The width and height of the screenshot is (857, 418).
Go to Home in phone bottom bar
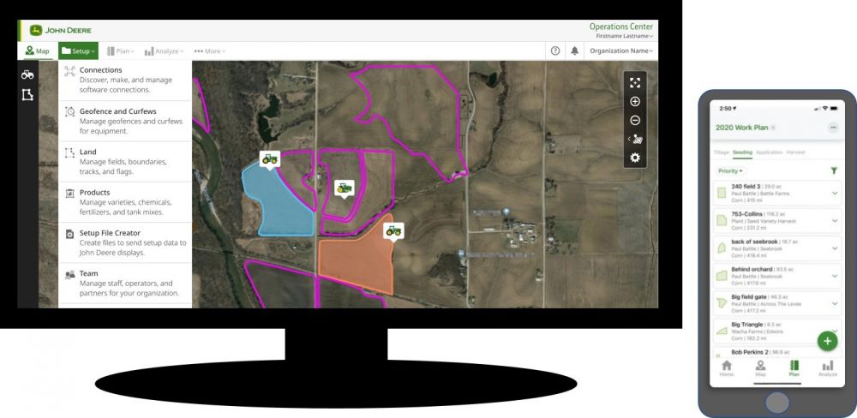click(727, 369)
